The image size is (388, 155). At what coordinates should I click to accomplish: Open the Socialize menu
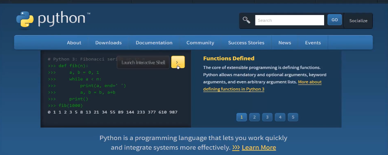(358, 21)
